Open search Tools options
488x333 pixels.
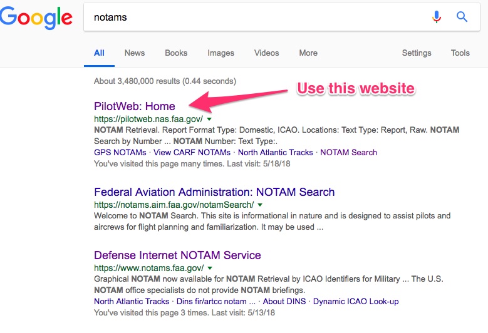click(460, 53)
